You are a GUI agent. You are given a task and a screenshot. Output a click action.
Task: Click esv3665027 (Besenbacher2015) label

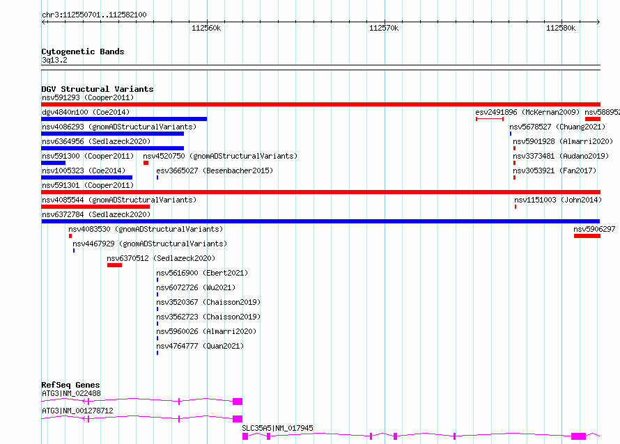pos(215,171)
